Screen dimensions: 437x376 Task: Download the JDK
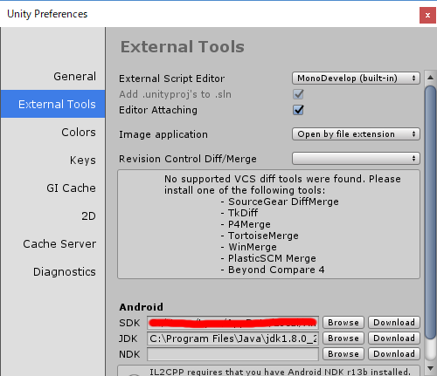tap(394, 338)
